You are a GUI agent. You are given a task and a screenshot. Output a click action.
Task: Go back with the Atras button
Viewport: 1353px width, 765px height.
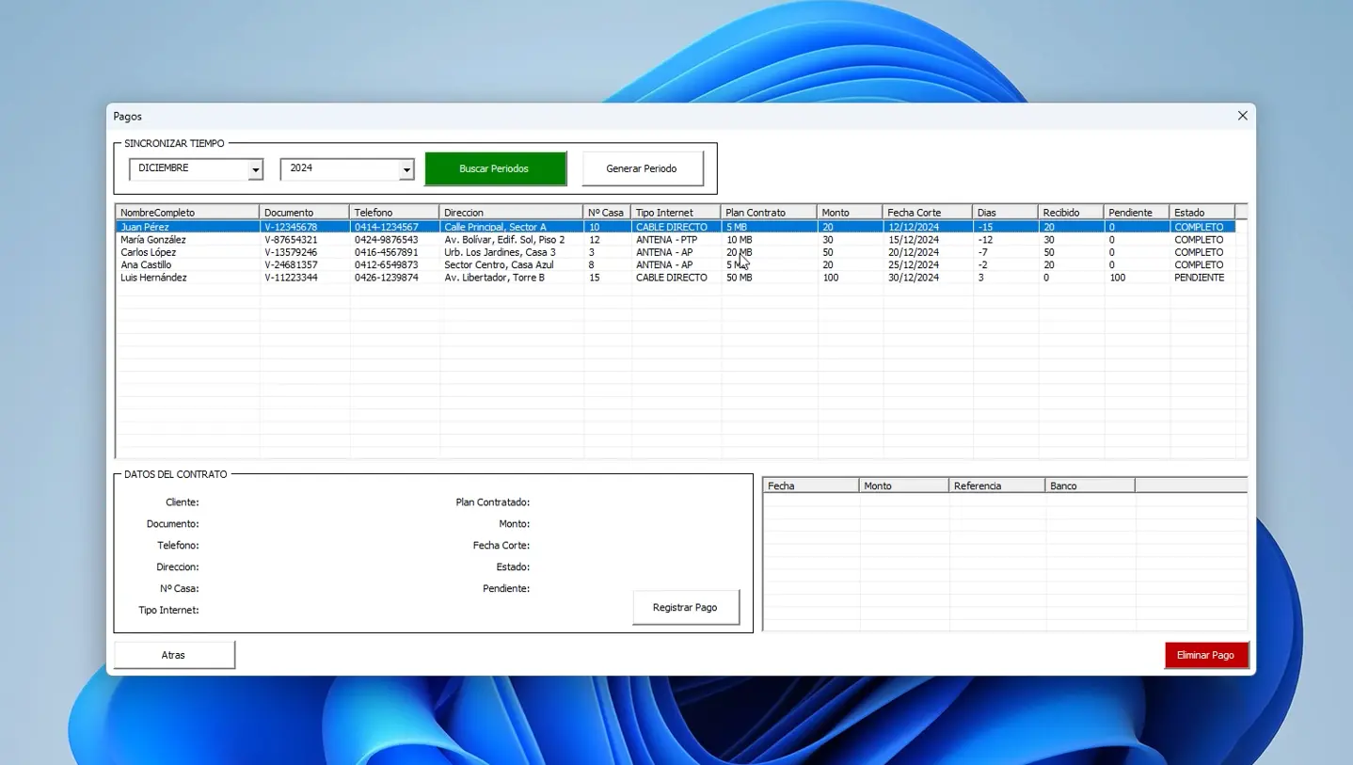(x=174, y=655)
